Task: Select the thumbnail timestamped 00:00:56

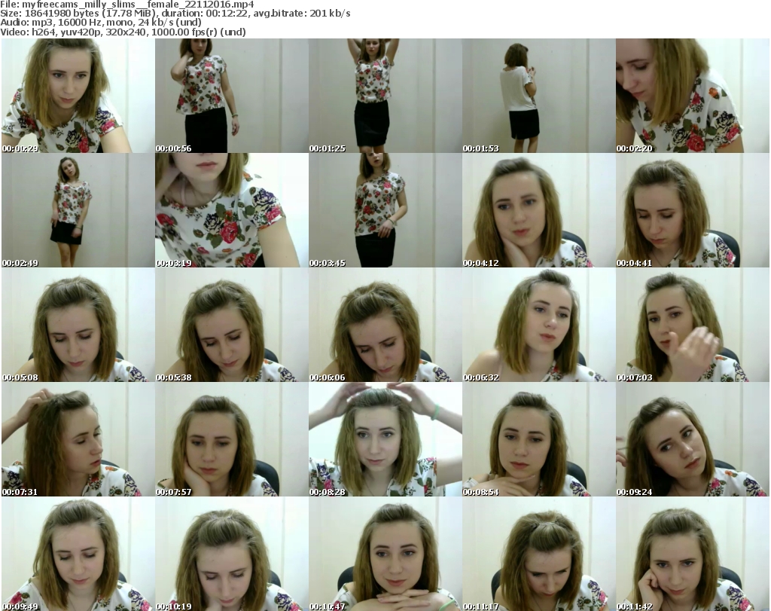Action: [232, 96]
